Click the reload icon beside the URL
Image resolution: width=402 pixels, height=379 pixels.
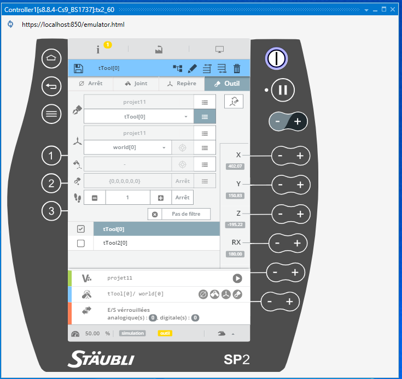[x=10, y=25]
